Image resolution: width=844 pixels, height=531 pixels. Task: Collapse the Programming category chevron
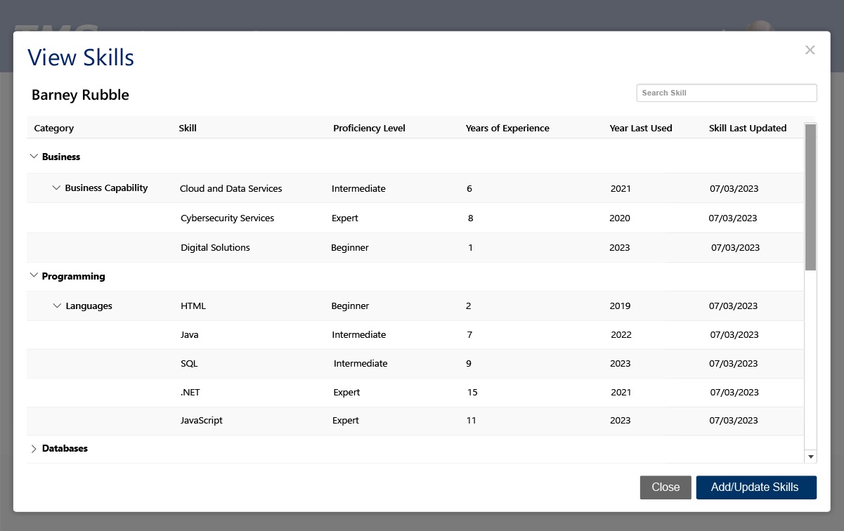pos(34,276)
